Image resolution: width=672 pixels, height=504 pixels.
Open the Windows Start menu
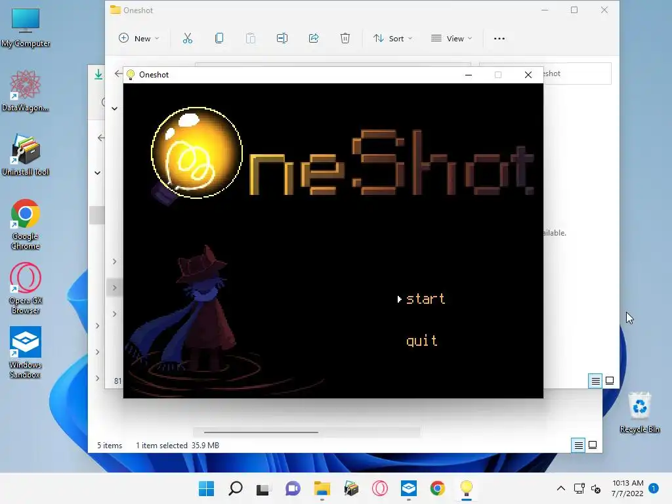pyautogui.click(x=206, y=488)
